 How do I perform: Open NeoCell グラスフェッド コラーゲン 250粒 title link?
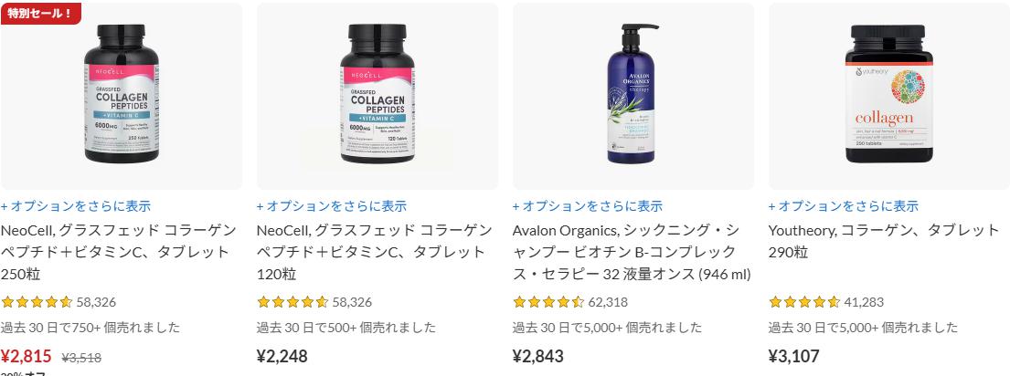point(119,252)
